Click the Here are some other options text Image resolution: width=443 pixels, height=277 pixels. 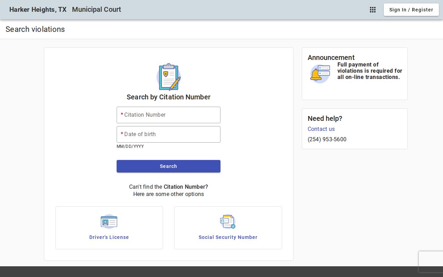169,194
